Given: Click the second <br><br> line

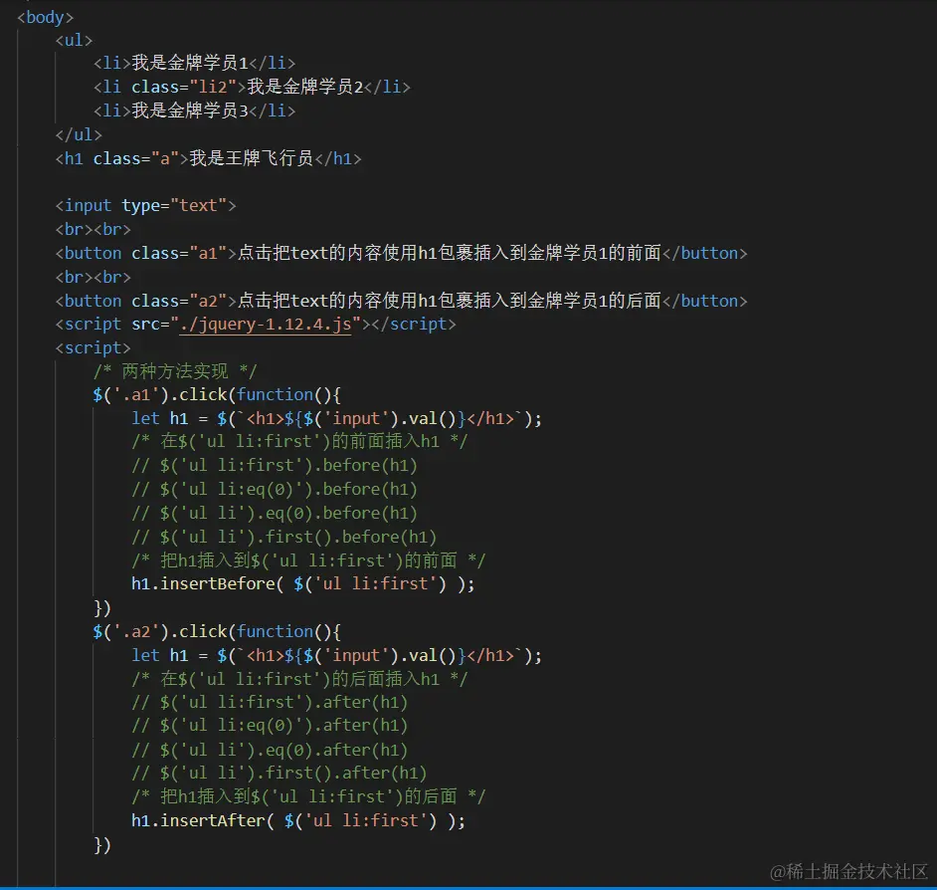Looking at the screenshot, I should [x=93, y=278].
